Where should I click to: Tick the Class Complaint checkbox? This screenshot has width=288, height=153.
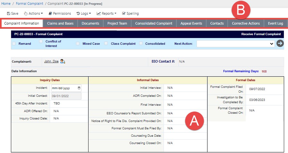pyautogui.click(x=106, y=43)
